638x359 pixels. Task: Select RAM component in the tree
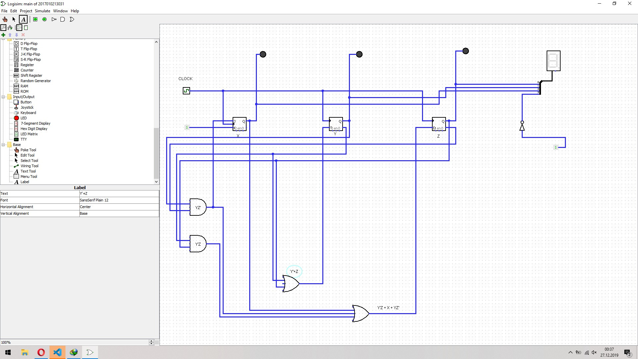(24, 86)
